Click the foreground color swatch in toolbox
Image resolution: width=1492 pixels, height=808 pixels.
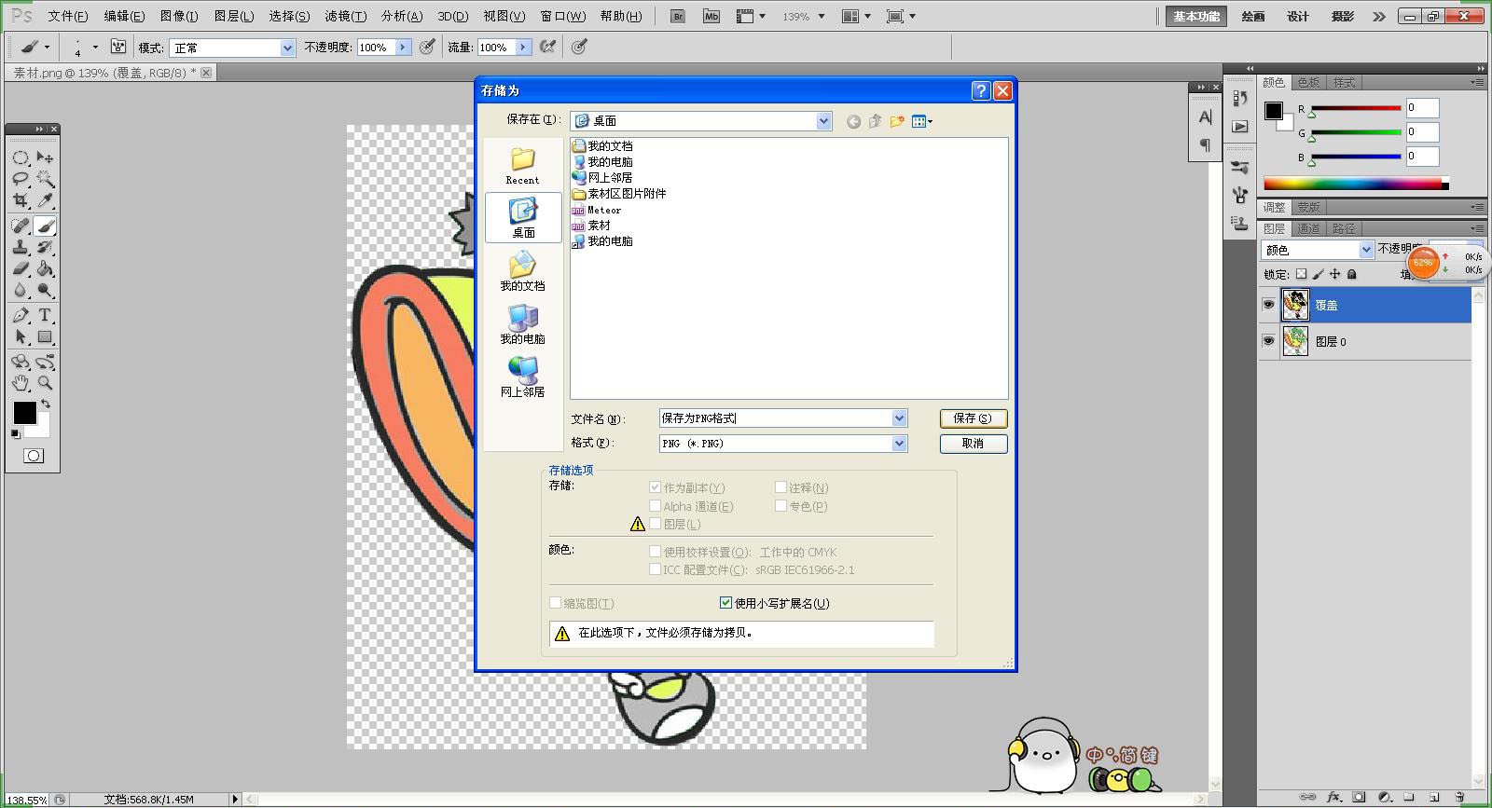(x=25, y=413)
